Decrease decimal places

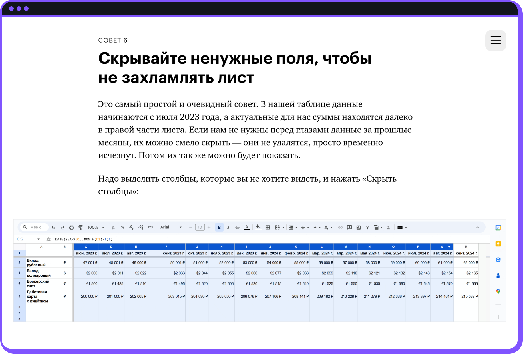(x=131, y=228)
